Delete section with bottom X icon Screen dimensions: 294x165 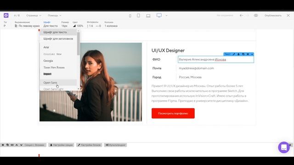point(3,145)
